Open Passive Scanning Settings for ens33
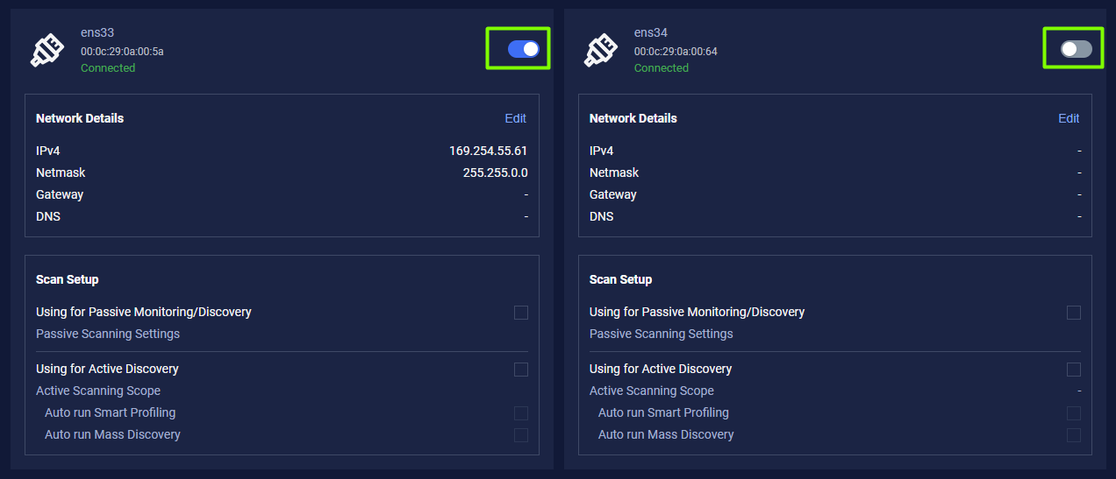Screen dimensions: 1116x479 click(x=108, y=334)
